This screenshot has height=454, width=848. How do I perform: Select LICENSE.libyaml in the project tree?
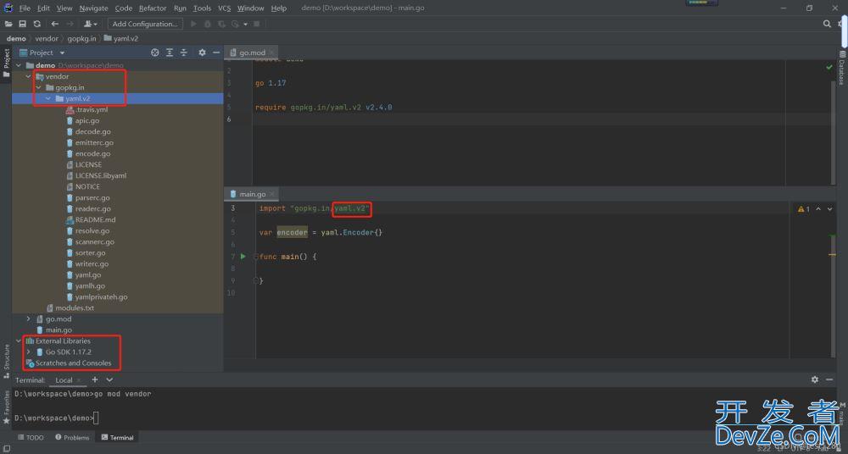point(101,175)
